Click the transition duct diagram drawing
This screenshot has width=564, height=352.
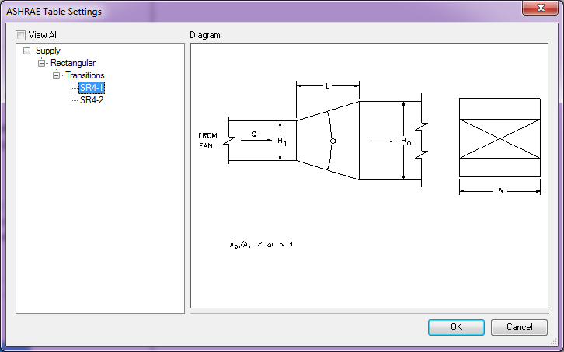tap(326, 135)
